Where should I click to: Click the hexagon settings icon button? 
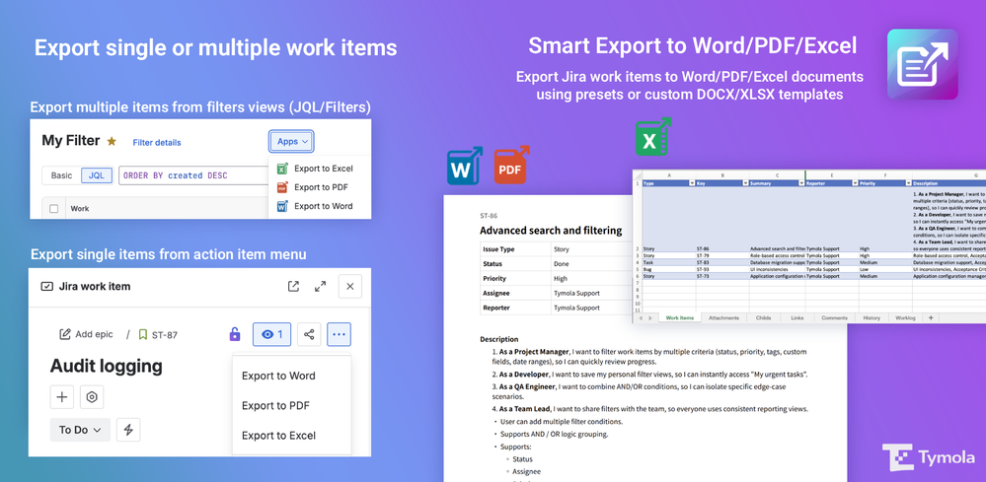[x=92, y=396]
